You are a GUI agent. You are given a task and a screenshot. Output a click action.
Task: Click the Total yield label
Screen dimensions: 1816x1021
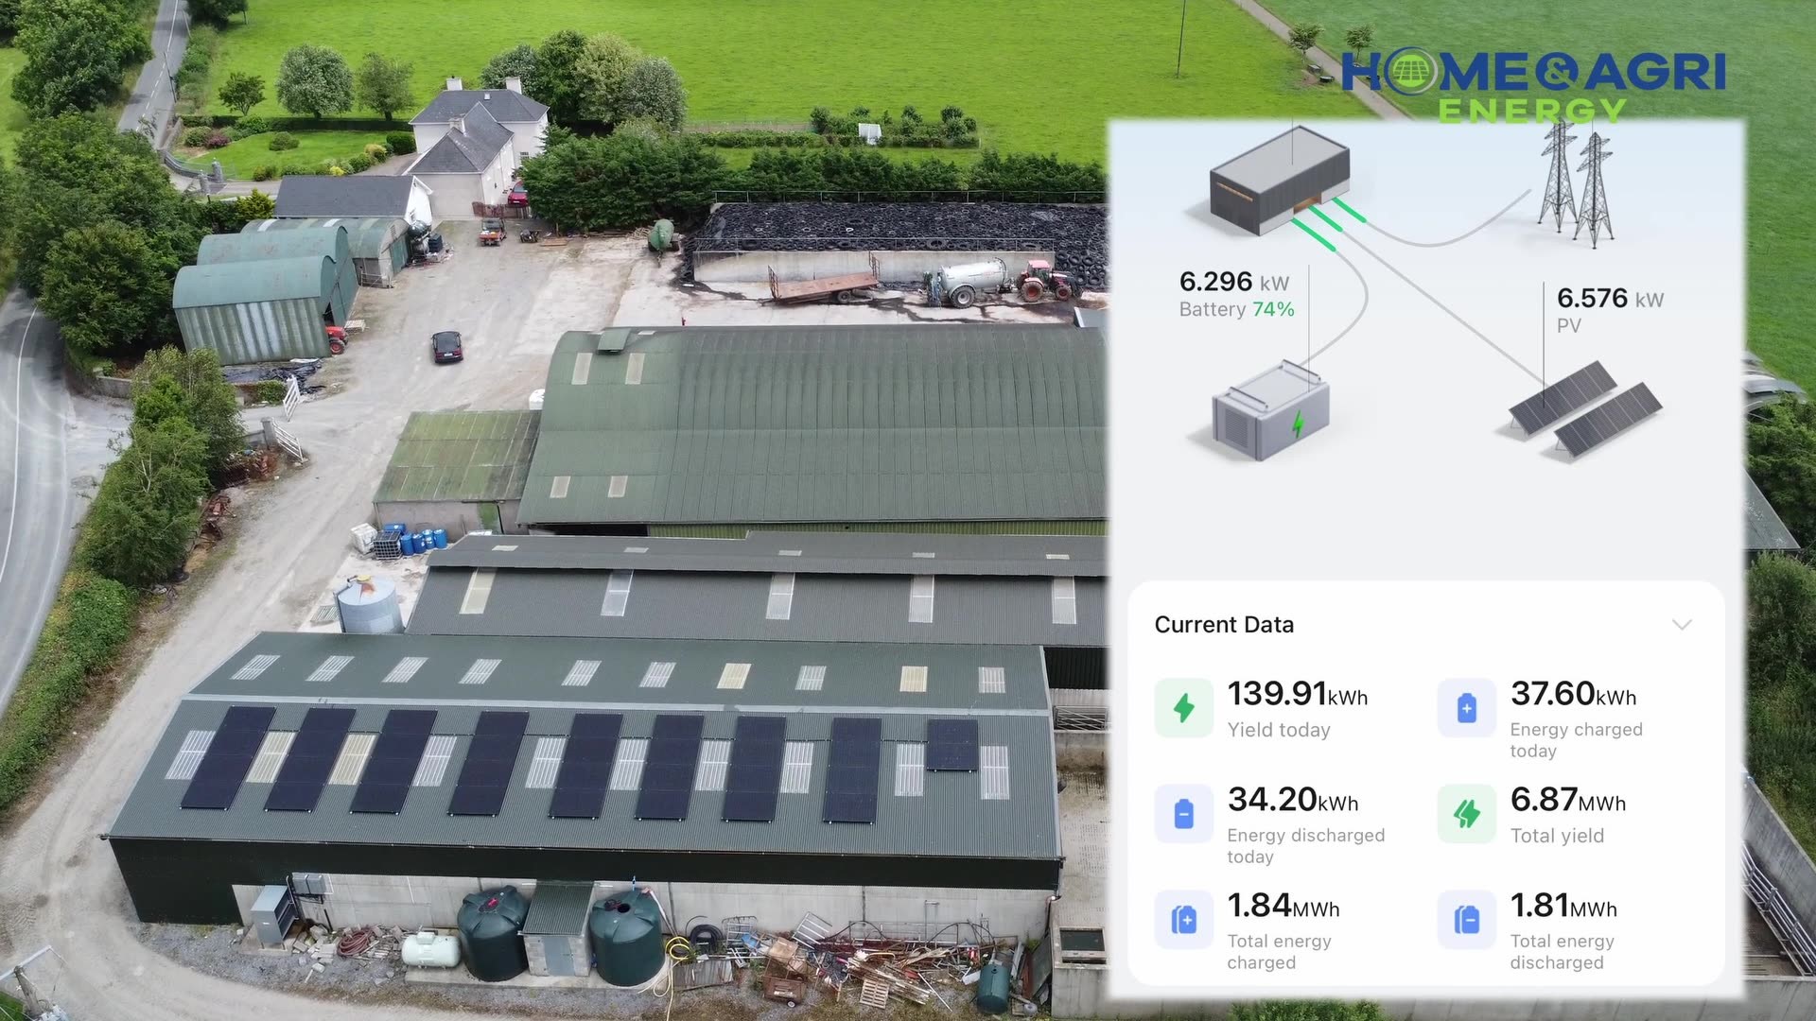pos(1557,836)
